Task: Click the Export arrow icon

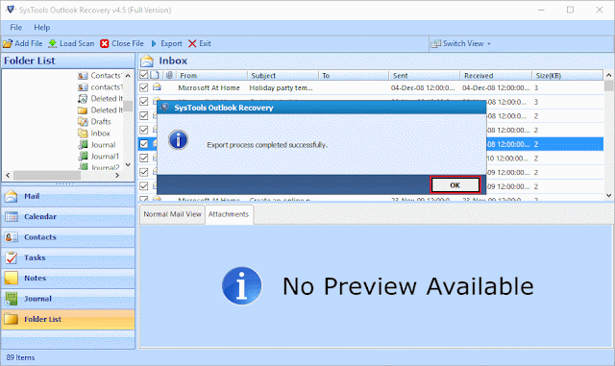Action: [x=154, y=43]
